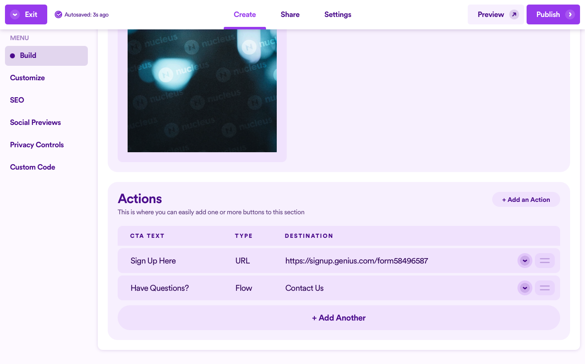
Task: Open Custom Code in the sidebar
Action: [x=32, y=167]
